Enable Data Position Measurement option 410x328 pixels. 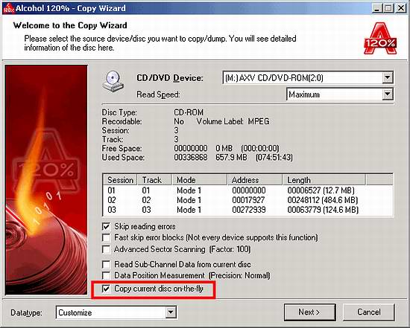tap(106, 275)
